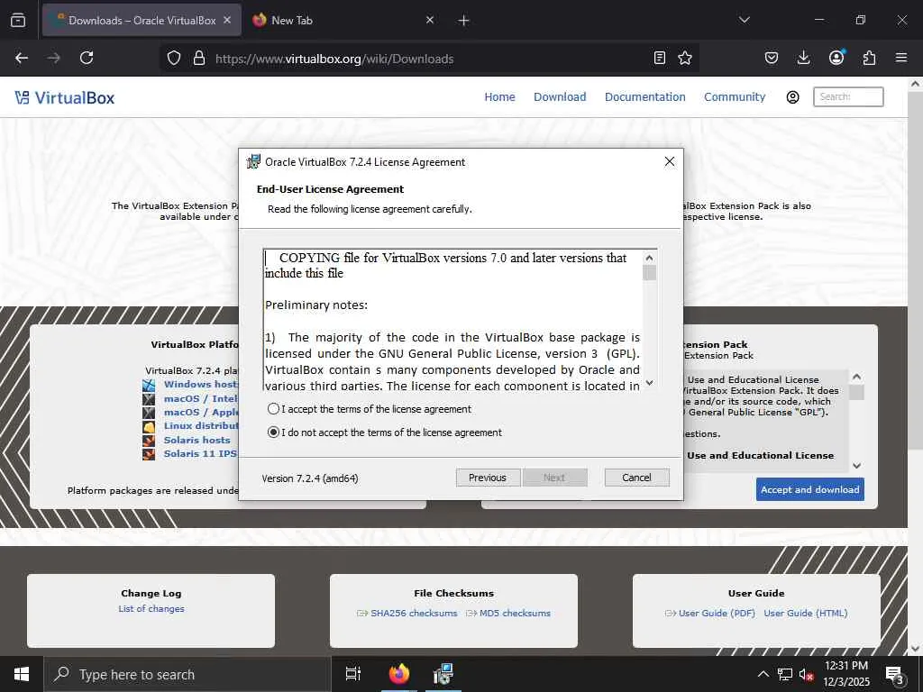Open Firefox account icon
The image size is (923, 692).
click(x=836, y=59)
